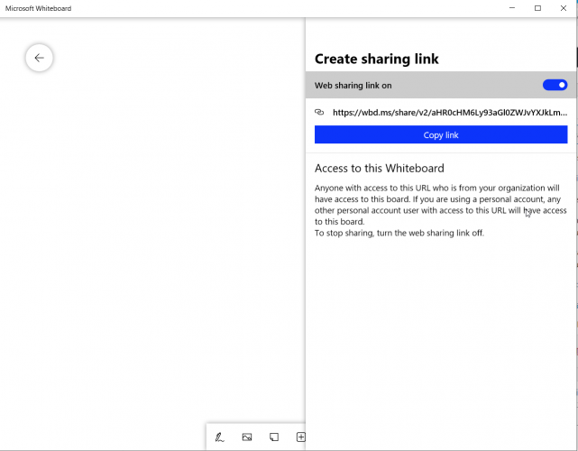Click the 'Anyone with access to this URL' paragraph

(x=441, y=205)
